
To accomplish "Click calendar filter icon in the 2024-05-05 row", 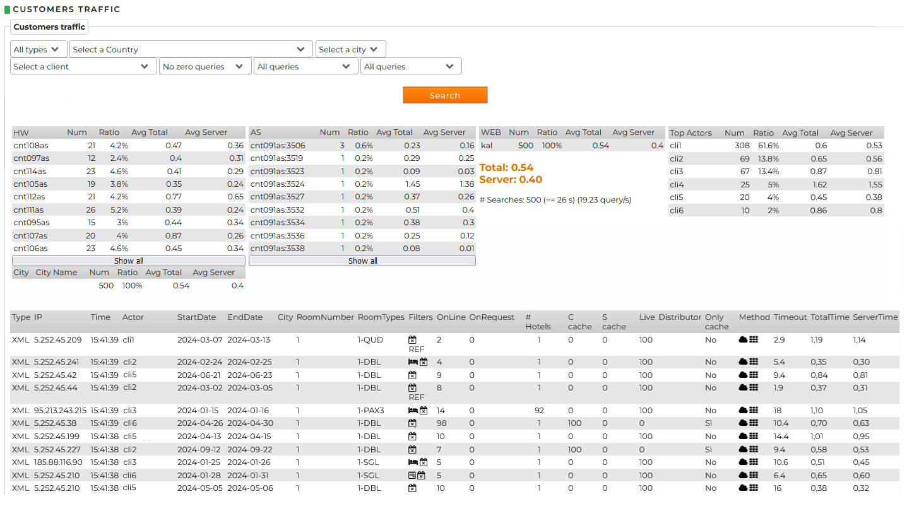I will 412,488.
